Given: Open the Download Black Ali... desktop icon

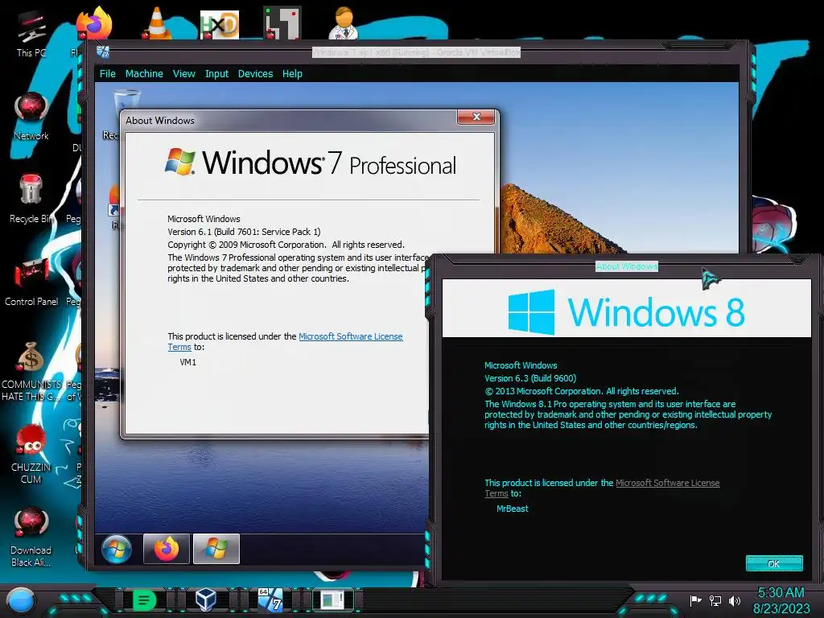Looking at the screenshot, I should pos(31,537).
